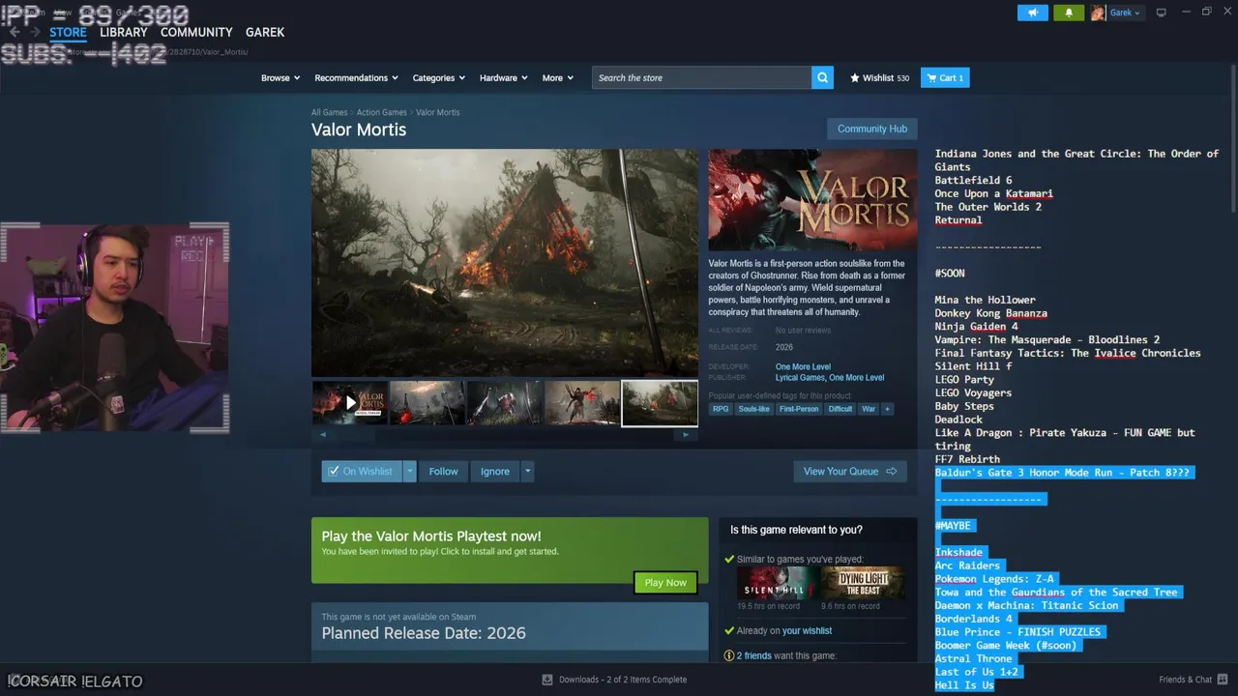This screenshot has height=696, width=1238.
Task: Click the Community Hub button
Action: [871, 129]
